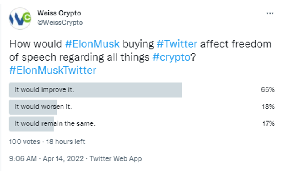Open the Twitter Web App source link
Image resolution: width=281 pixels, height=171 pixels.
pyautogui.click(x=116, y=158)
